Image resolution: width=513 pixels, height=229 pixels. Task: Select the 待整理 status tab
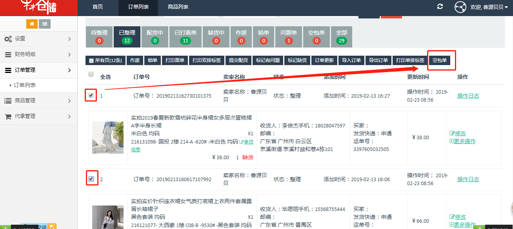(99, 36)
